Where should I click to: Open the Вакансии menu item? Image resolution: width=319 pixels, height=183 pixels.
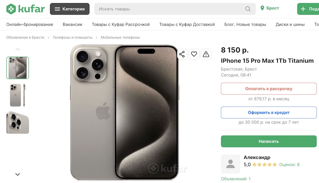72,24
